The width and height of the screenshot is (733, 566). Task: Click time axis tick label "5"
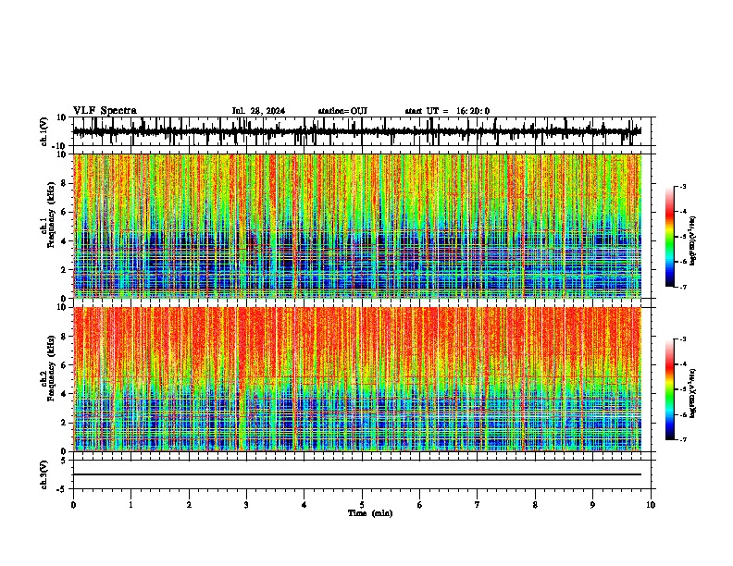[x=362, y=505]
